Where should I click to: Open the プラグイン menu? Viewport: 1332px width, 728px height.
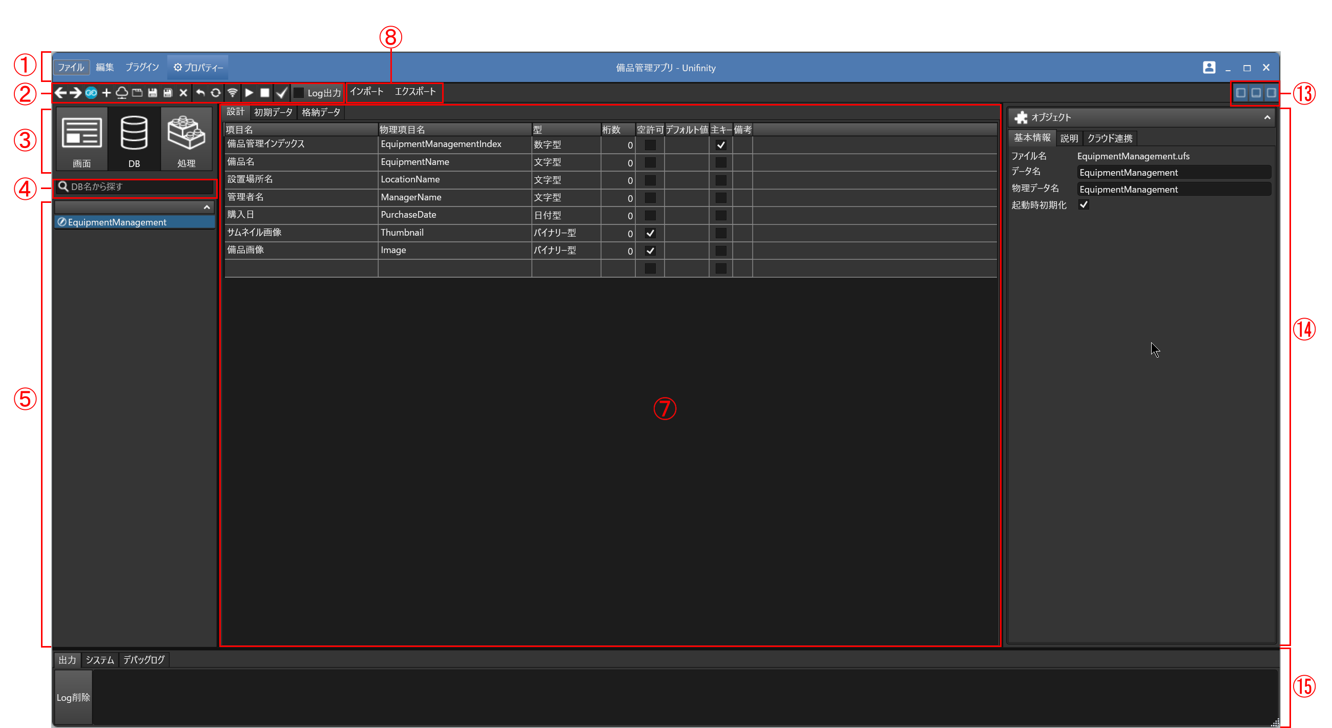point(142,67)
